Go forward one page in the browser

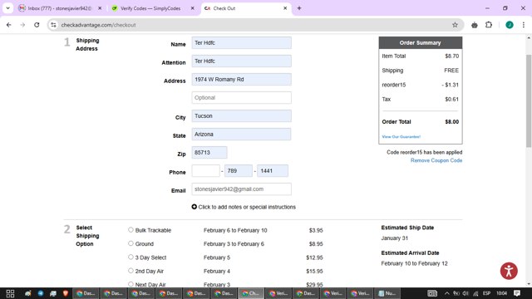tap(22, 25)
